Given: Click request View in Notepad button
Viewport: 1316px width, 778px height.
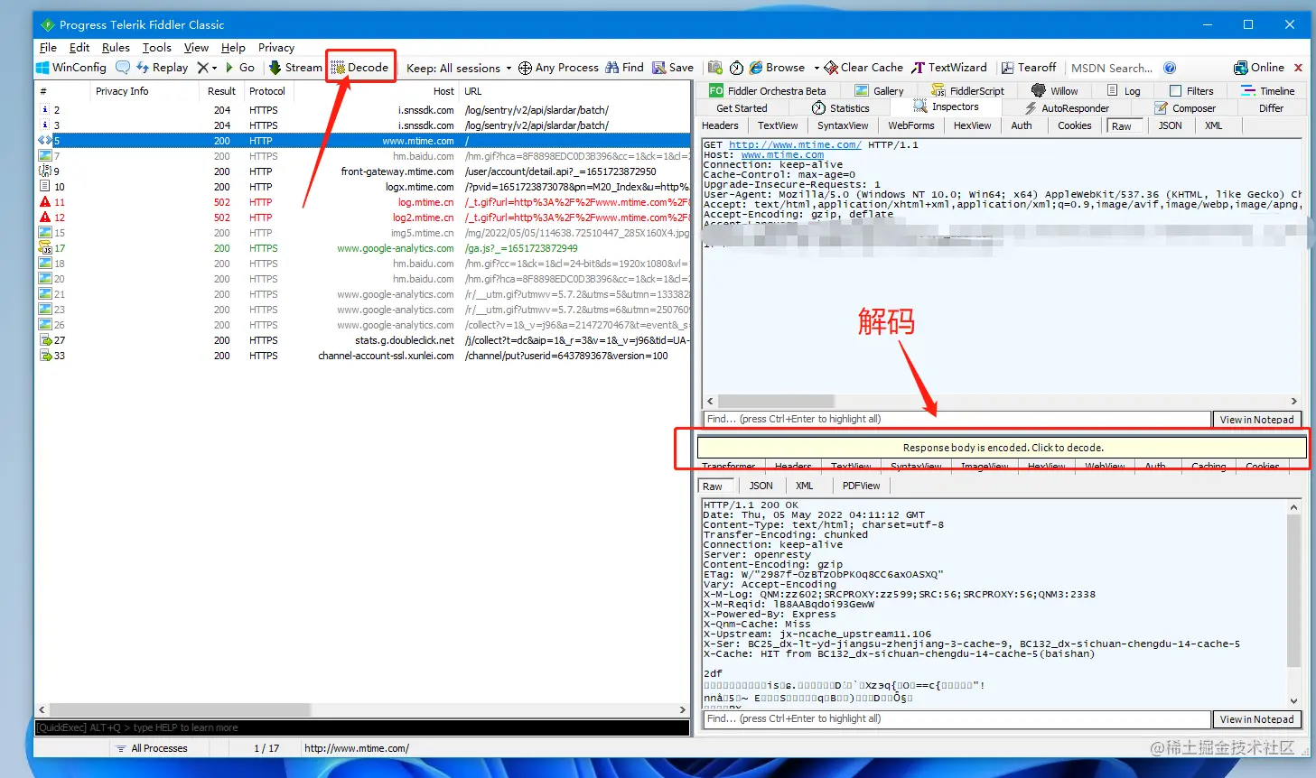Looking at the screenshot, I should (1256, 420).
